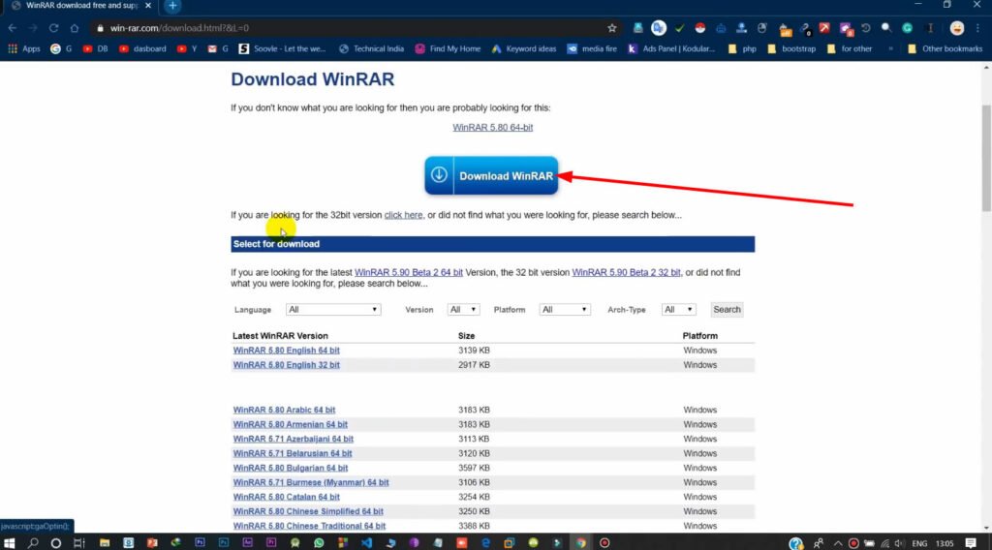Open Windows Start menu
Screen dimensions: 992x550
click(9, 543)
